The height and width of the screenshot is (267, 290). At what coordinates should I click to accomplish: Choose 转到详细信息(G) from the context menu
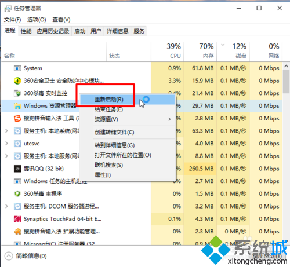(x=128, y=145)
